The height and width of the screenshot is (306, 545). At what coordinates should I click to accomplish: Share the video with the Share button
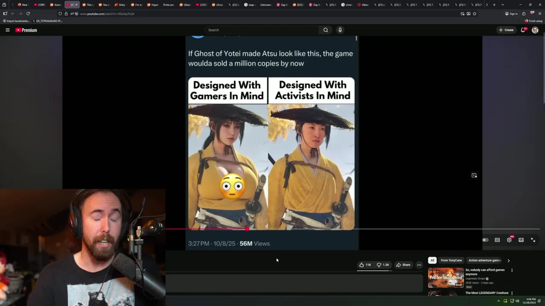click(x=403, y=265)
